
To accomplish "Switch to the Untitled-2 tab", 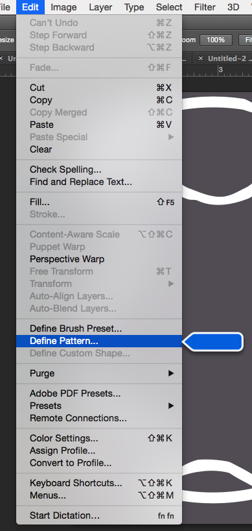I will click(x=227, y=58).
